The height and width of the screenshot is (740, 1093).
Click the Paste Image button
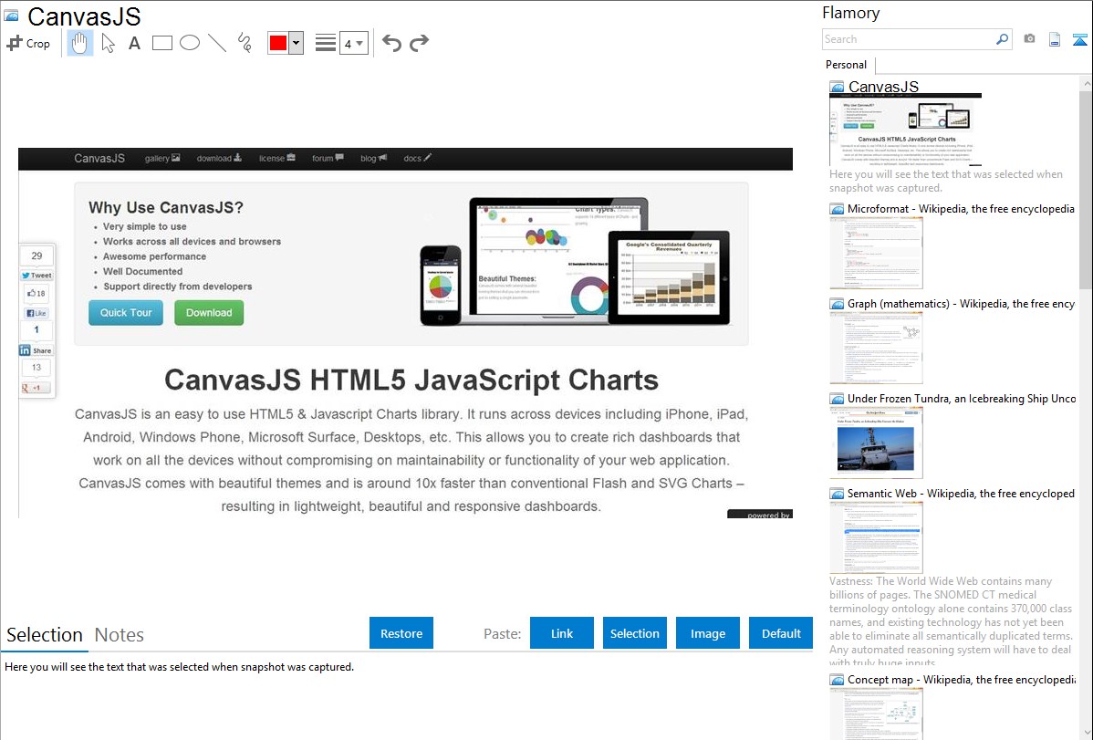click(707, 633)
